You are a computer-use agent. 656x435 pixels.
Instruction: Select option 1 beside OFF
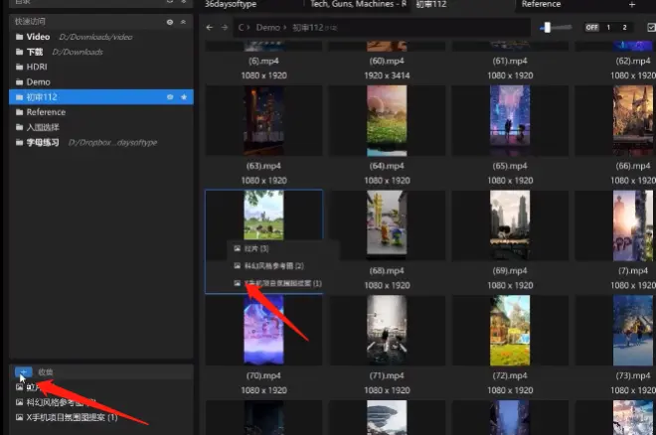click(608, 28)
